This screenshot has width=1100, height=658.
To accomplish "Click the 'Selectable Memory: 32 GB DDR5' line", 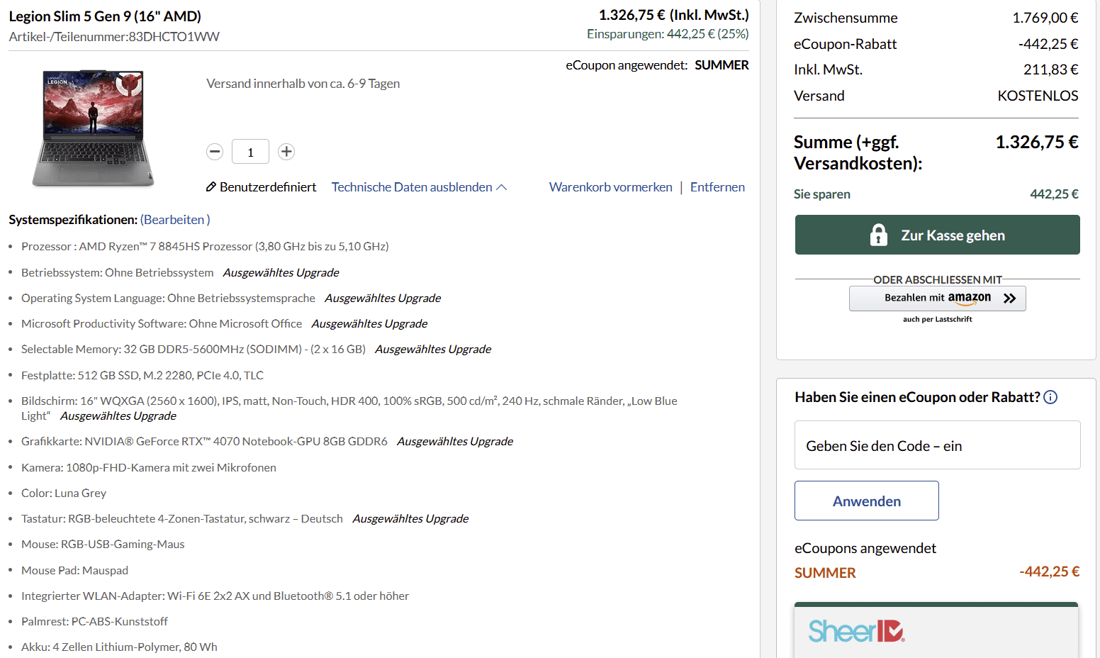I will click(x=193, y=349).
